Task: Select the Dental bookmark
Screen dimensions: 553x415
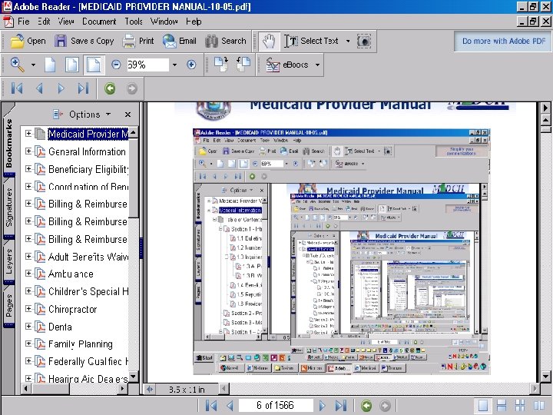Action: click(x=60, y=327)
